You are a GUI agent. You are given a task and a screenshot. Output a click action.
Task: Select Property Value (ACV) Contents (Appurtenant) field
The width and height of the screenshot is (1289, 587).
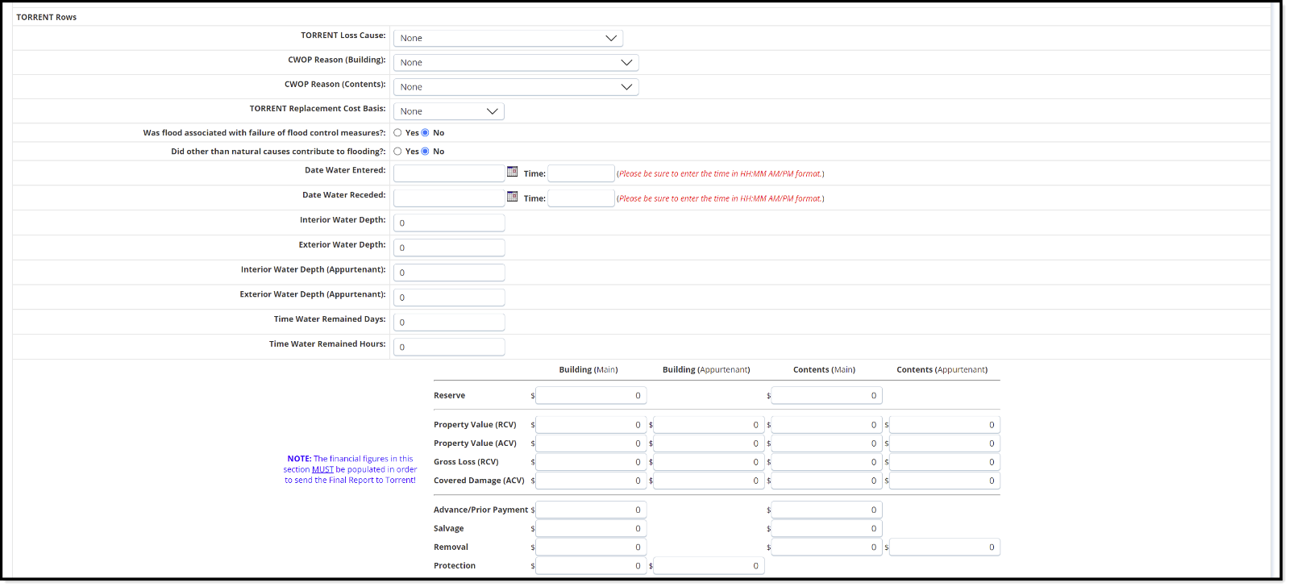pyautogui.click(x=945, y=443)
